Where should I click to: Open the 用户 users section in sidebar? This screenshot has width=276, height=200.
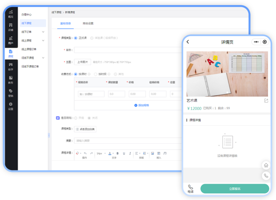pyautogui.click(x=11, y=40)
